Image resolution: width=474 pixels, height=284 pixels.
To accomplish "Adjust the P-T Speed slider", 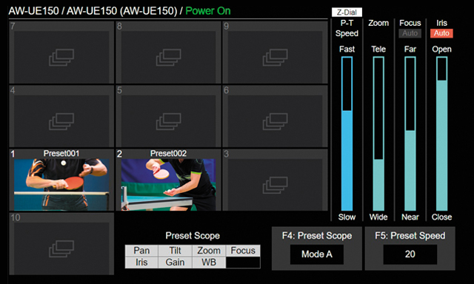I will (x=347, y=134).
